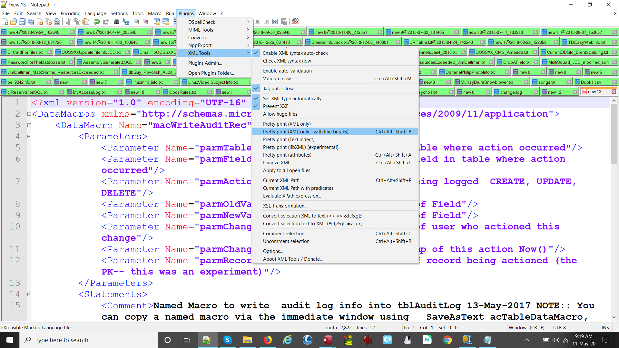Open Plugins Admin from the menu
Viewport: 619px width, 348px height.
(205, 63)
